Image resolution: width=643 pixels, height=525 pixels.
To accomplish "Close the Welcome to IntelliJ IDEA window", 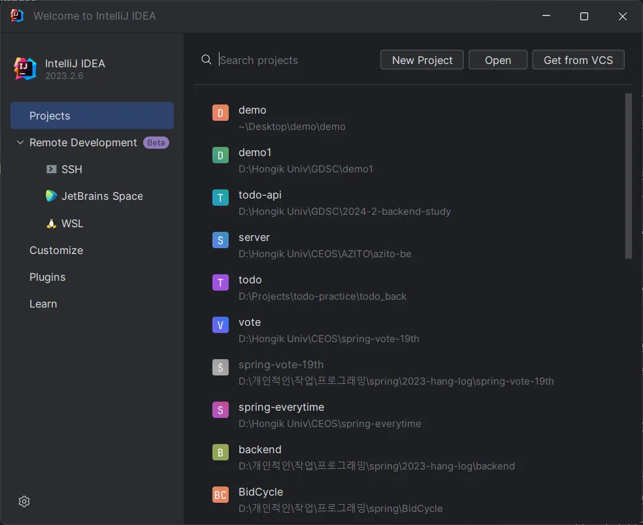I will [x=623, y=16].
